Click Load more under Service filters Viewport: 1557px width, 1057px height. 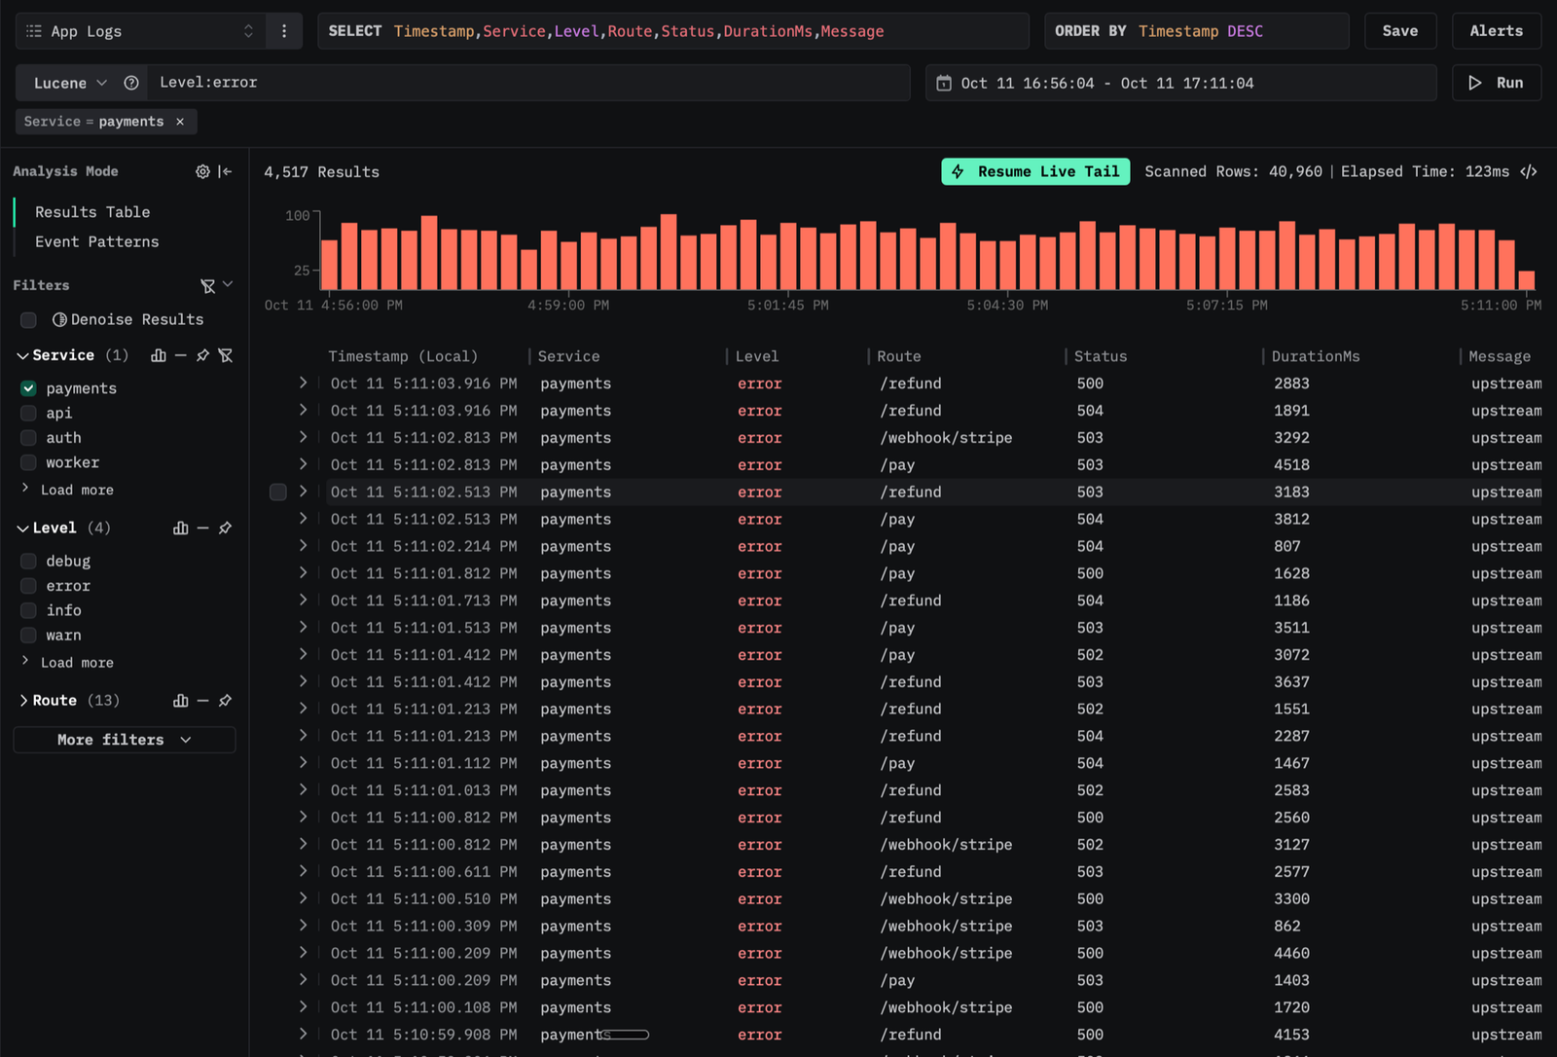(x=77, y=490)
